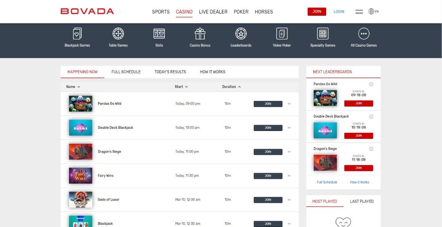Click the 'Mar 10, 12:00 am' start time

188,200
